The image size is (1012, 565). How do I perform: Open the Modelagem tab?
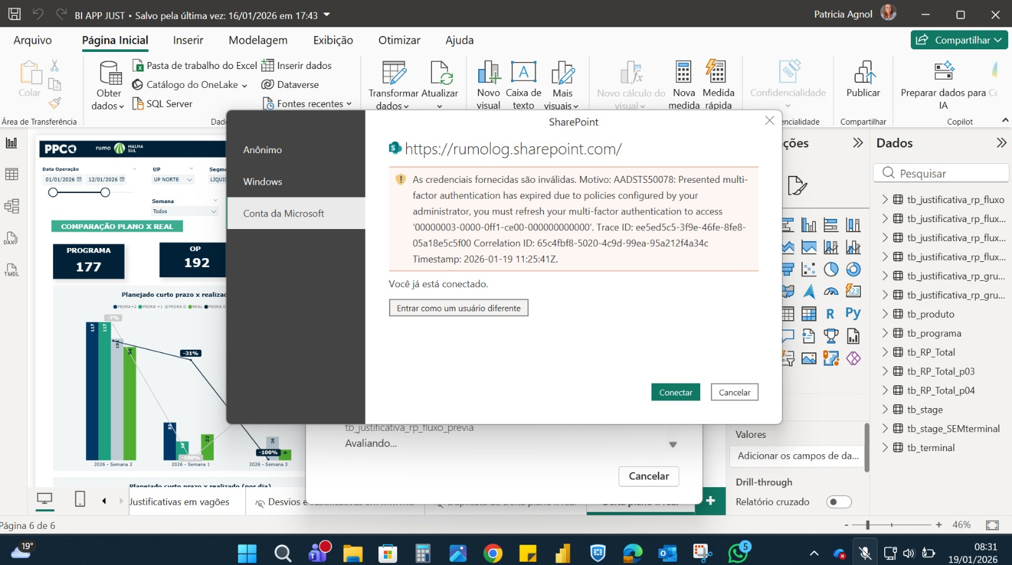258,40
